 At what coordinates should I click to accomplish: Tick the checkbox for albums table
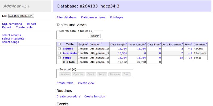59,49
